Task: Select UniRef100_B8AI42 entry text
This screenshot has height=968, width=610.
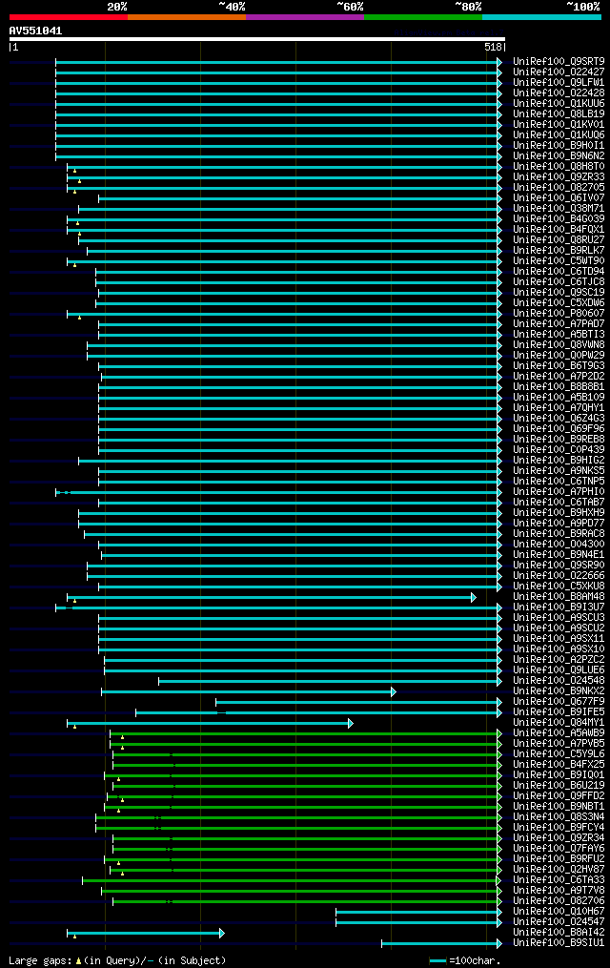Action: (559, 933)
